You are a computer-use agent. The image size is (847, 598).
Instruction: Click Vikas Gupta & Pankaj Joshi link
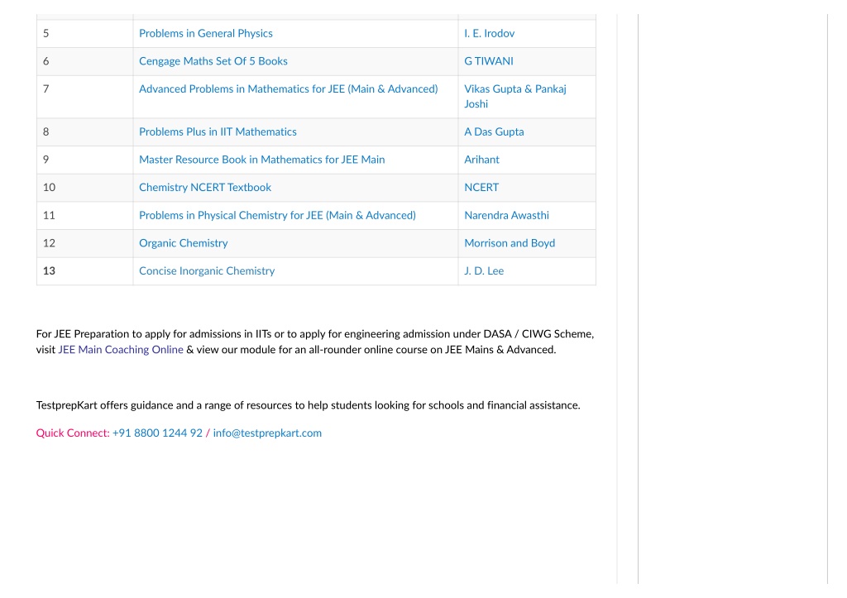[515, 96]
